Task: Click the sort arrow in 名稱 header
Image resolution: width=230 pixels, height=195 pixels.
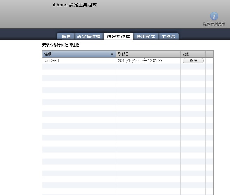Action: click(112, 54)
